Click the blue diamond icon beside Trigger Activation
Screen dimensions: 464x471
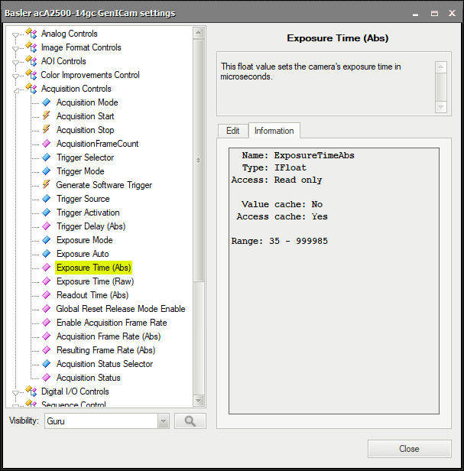pos(47,213)
